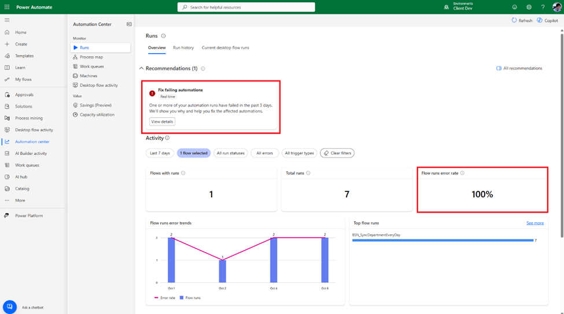Open the settings gear icon
564x314 pixels.
(x=529, y=7)
